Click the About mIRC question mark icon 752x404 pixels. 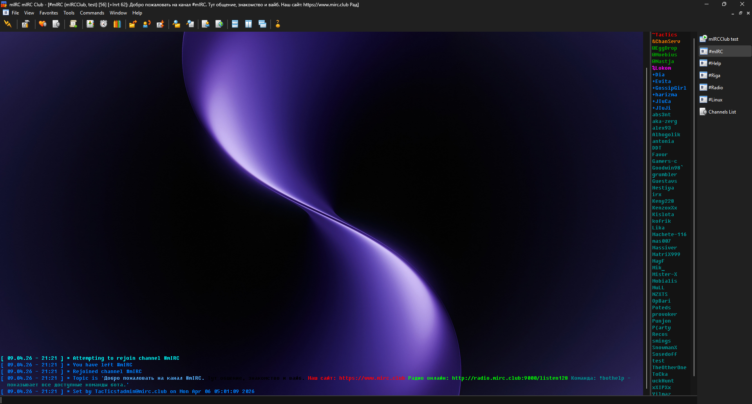[x=278, y=24]
